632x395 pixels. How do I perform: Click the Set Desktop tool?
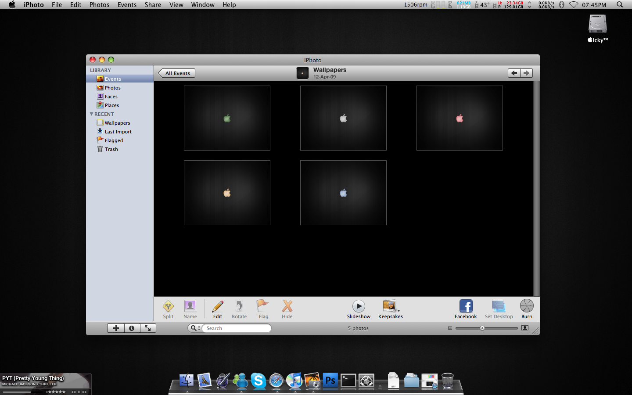(x=499, y=309)
